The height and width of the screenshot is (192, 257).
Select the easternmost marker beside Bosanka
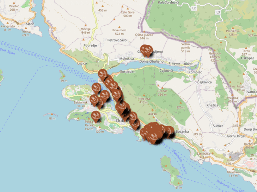[169, 131]
